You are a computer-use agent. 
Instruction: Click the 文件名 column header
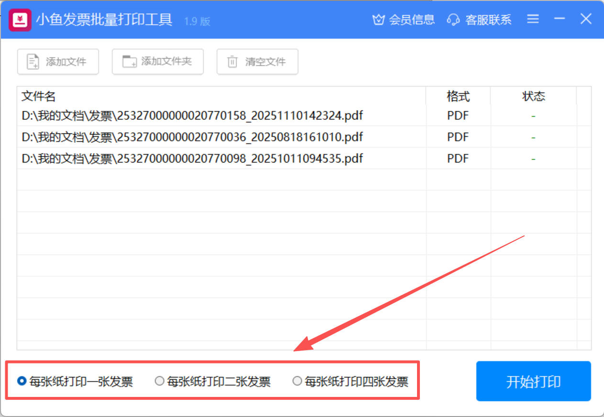tap(39, 96)
